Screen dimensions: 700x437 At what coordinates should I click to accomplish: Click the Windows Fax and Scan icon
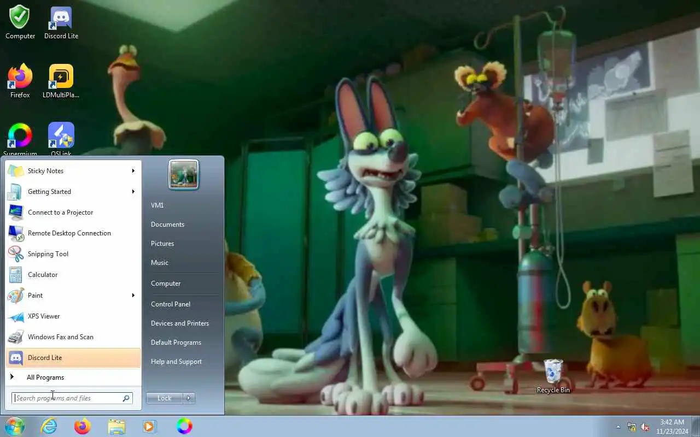(x=16, y=337)
